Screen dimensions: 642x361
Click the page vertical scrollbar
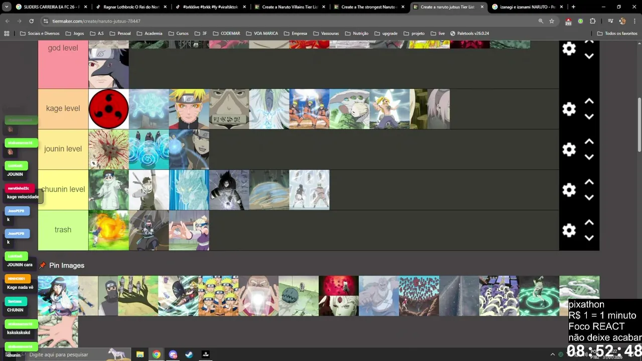pyautogui.click(x=639, y=125)
